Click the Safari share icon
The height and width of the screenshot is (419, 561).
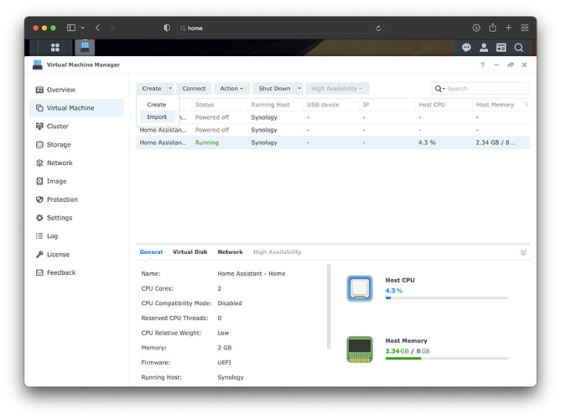(x=493, y=28)
